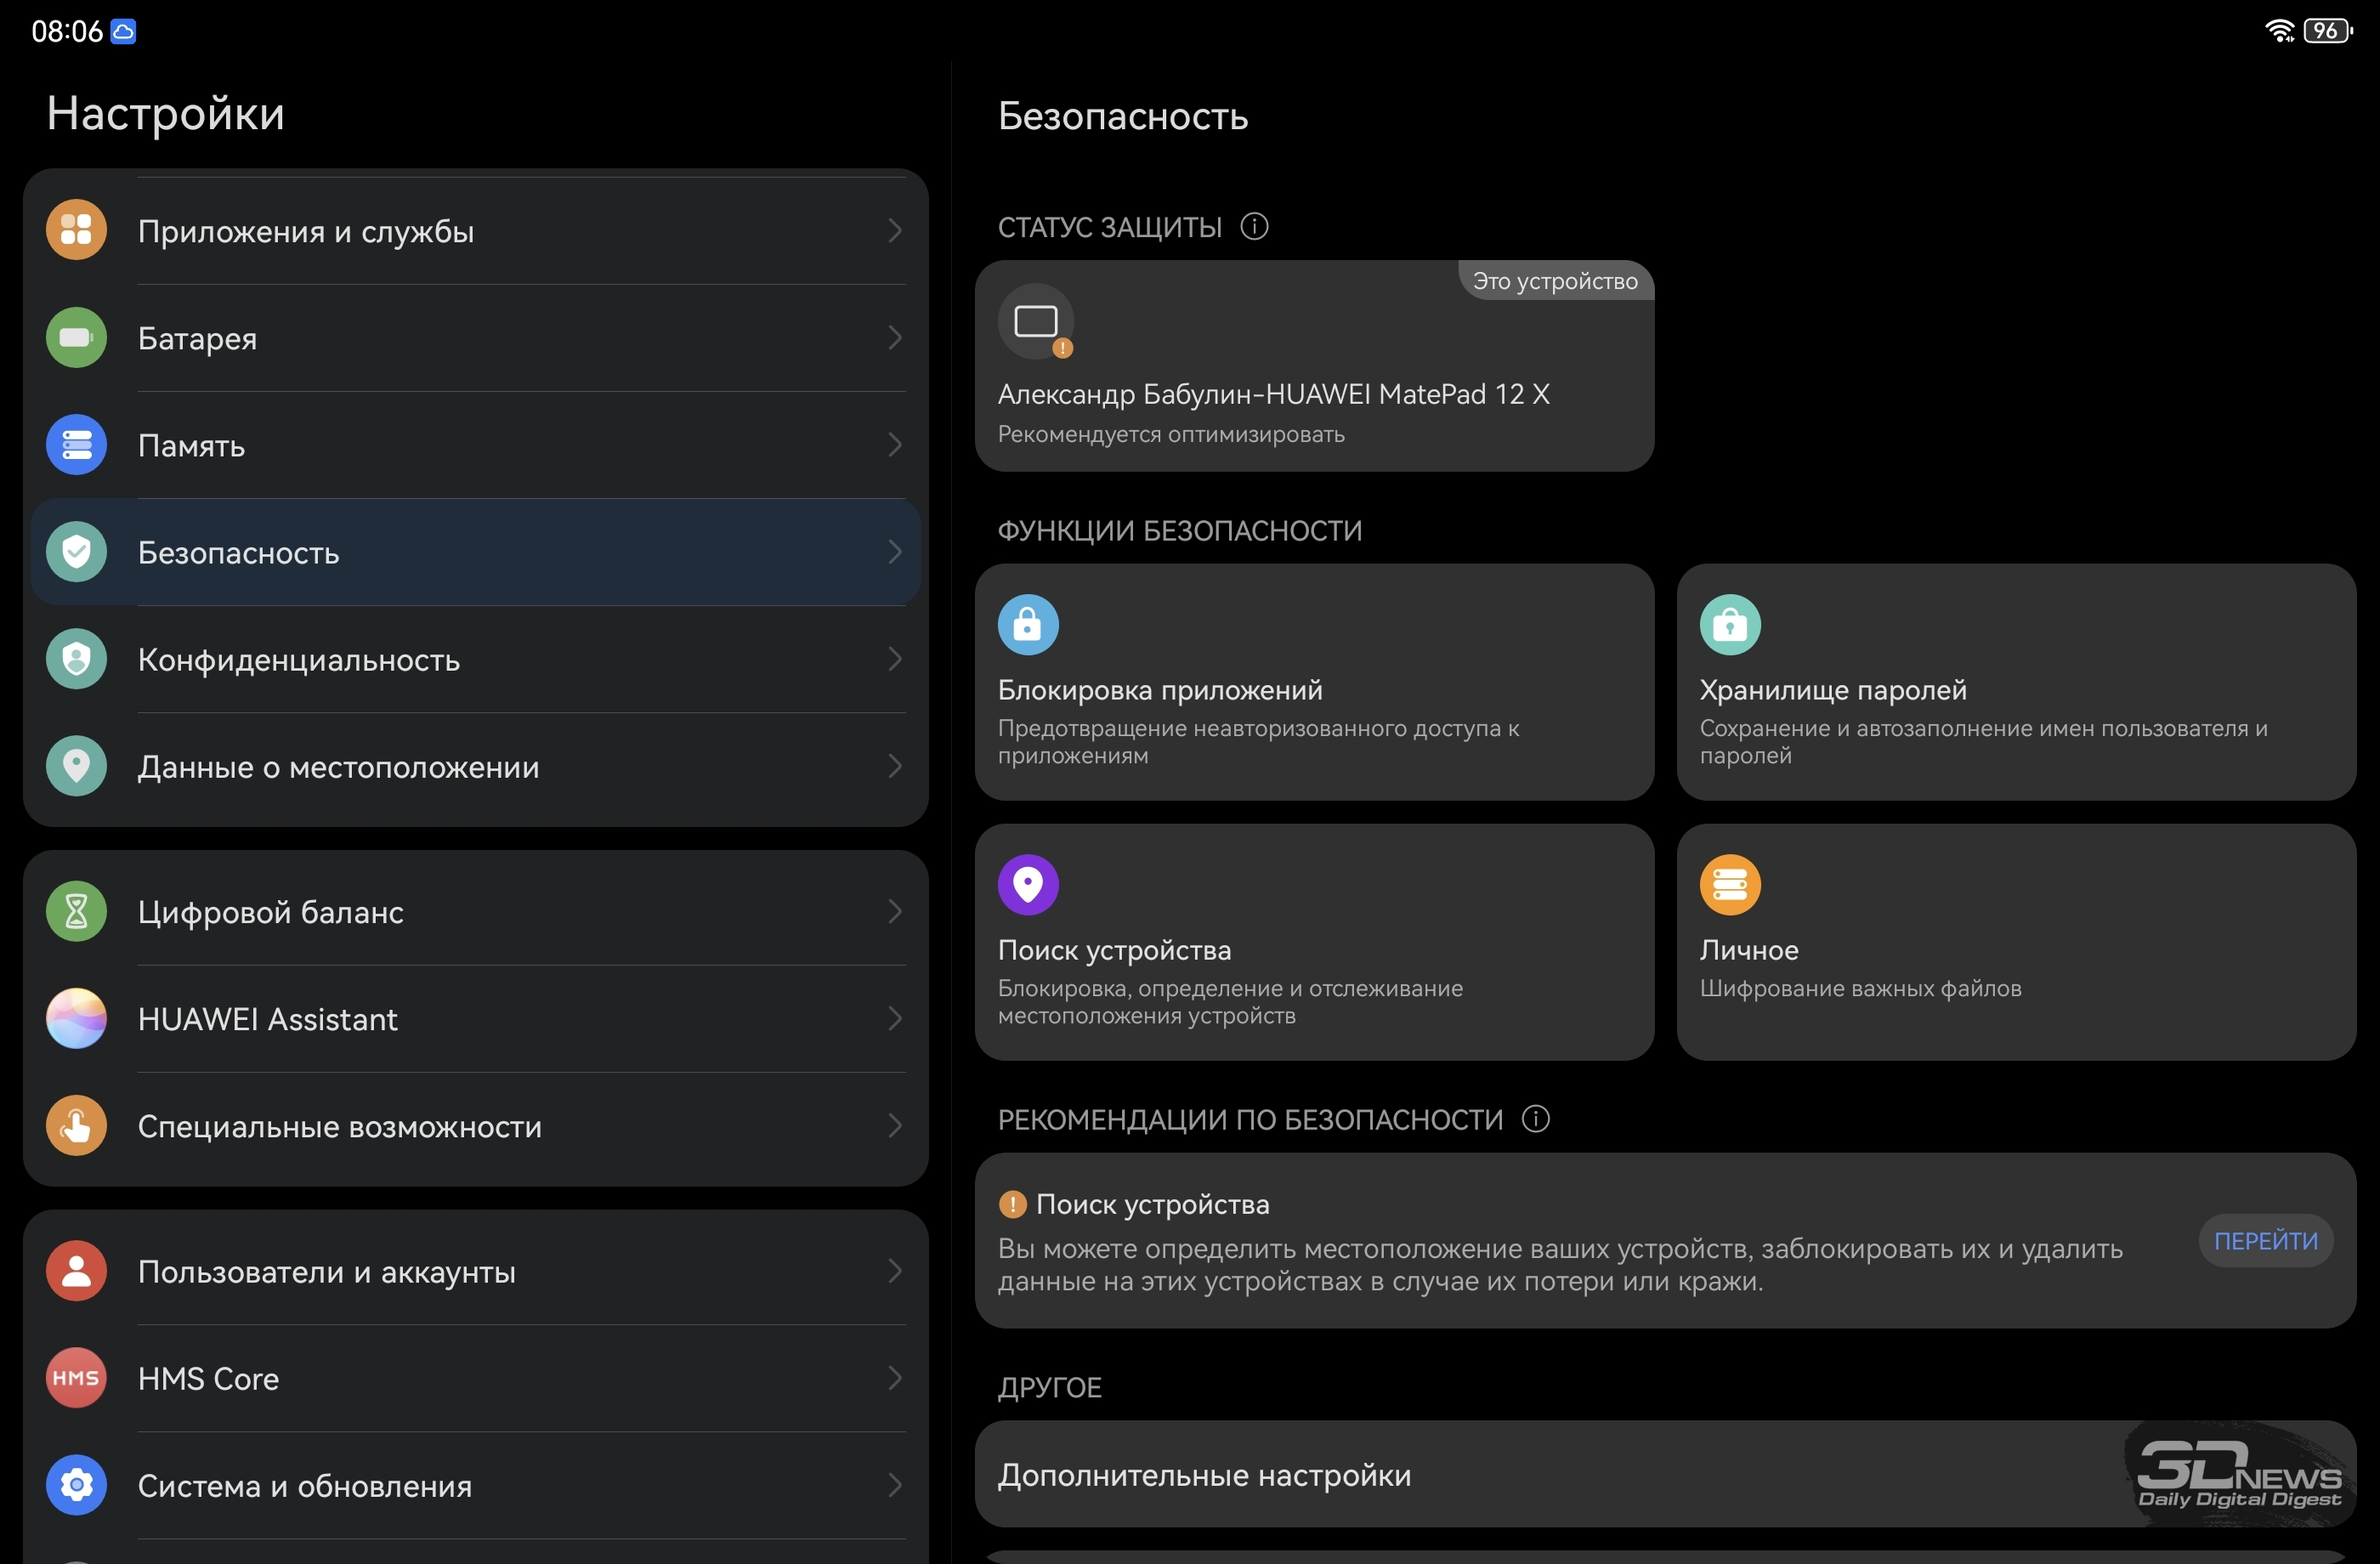Select the device tablet icon with warning badge
This screenshot has width=2380, height=1564.
click(x=1036, y=322)
